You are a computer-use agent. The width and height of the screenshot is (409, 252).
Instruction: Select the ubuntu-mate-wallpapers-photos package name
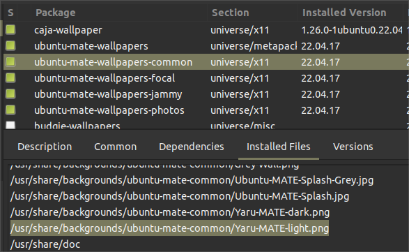(x=109, y=110)
